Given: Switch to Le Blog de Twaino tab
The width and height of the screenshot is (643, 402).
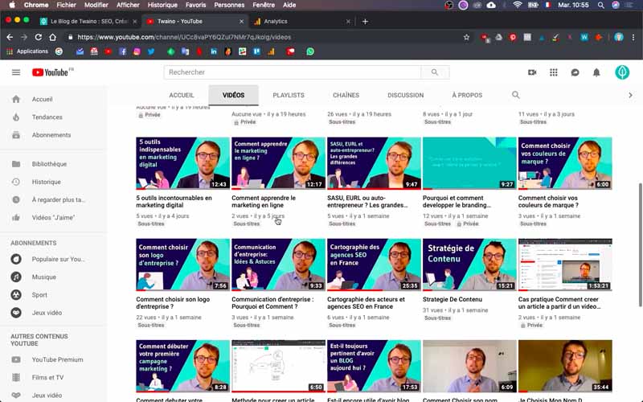Looking at the screenshot, I should pyautogui.click(x=88, y=22).
